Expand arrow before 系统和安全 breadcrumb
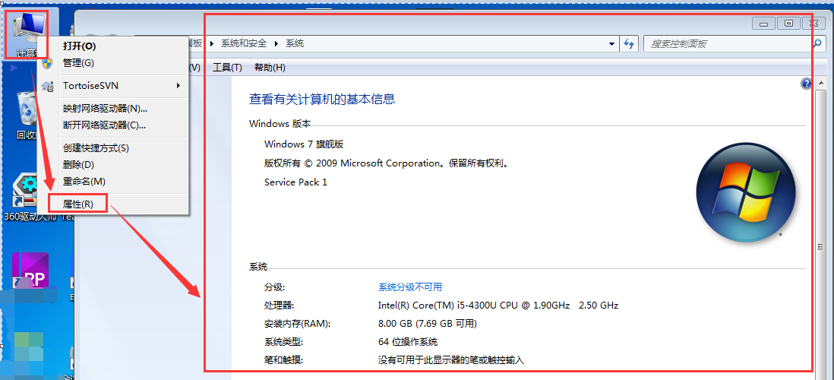The height and width of the screenshot is (380, 834). point(212,43)
